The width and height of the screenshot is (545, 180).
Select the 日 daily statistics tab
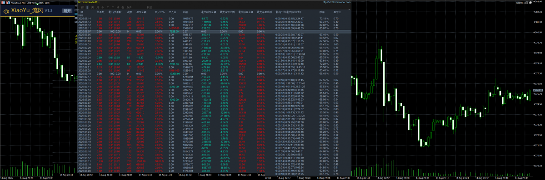pos(87,7)
